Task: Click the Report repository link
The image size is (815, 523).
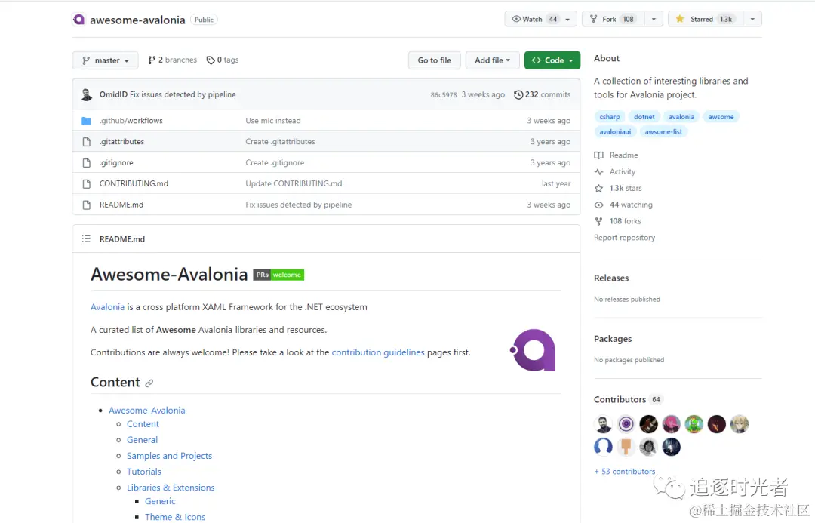Action: pyautogui.click(x=624, y=238)
